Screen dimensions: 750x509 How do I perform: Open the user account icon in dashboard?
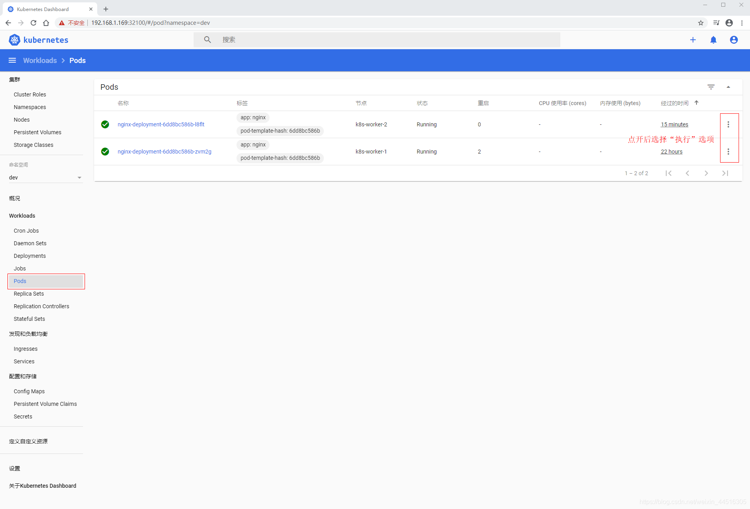(734, 40)
